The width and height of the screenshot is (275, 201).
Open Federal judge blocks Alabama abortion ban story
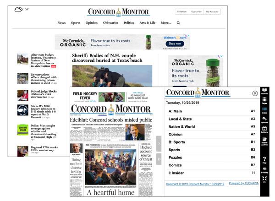44,94
